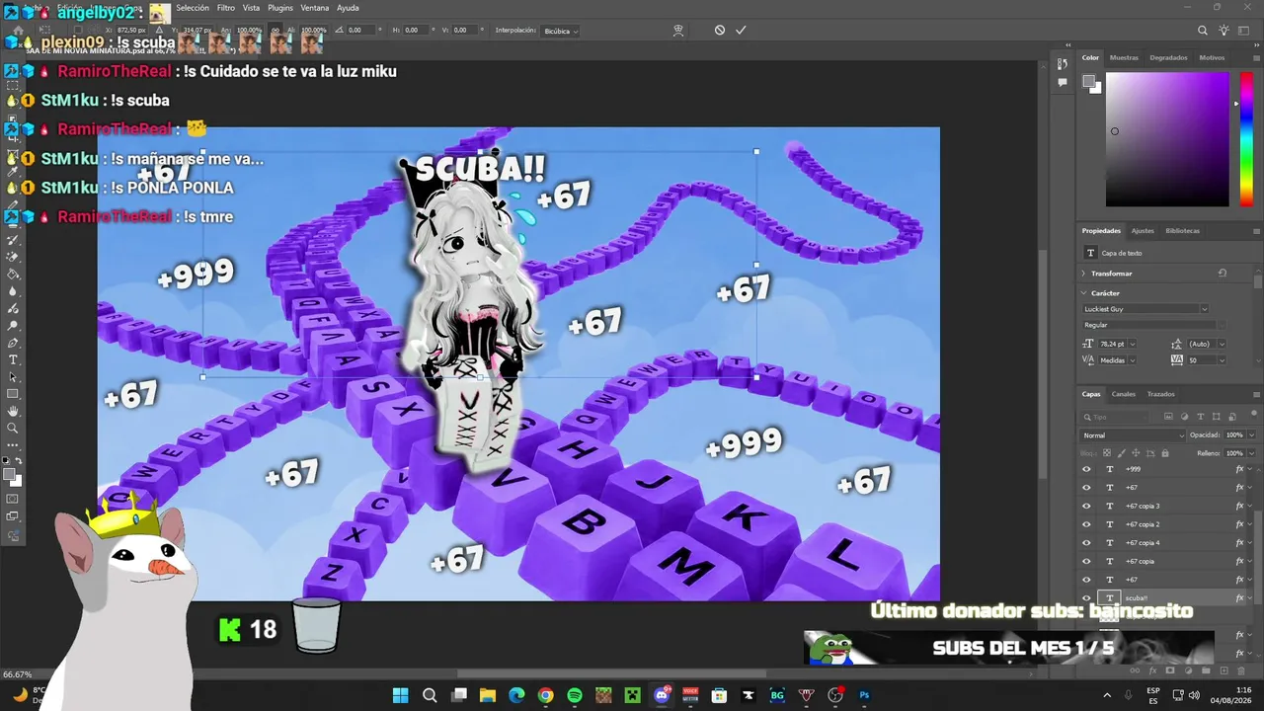Open Google Chrome from the taskbar
The height and width of the screenshot is (711, 1264).
pos(545,695)
